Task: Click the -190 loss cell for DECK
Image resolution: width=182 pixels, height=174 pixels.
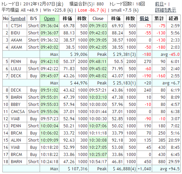Action: pyautogui.click(x=147, y=76)
